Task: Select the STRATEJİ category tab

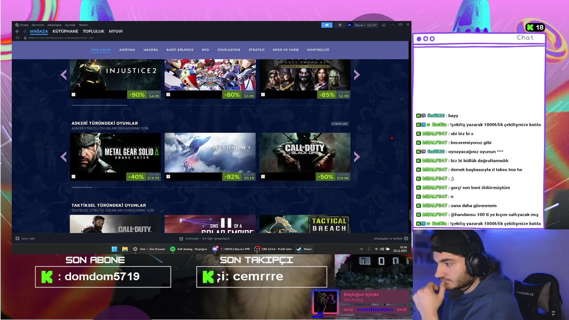Action: pyautogui.click(x=256, y=50)
